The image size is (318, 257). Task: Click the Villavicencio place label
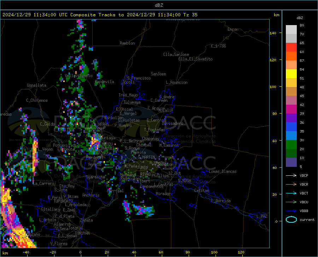pyautogui.click(x=79, y=76)
